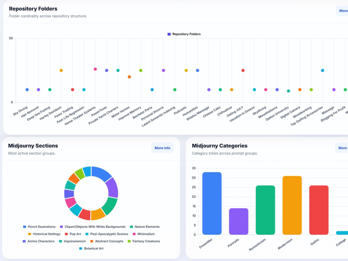The image size is (348, 261).
Task: Toggle Botanical Art legend entry
Action: (91, 248)
